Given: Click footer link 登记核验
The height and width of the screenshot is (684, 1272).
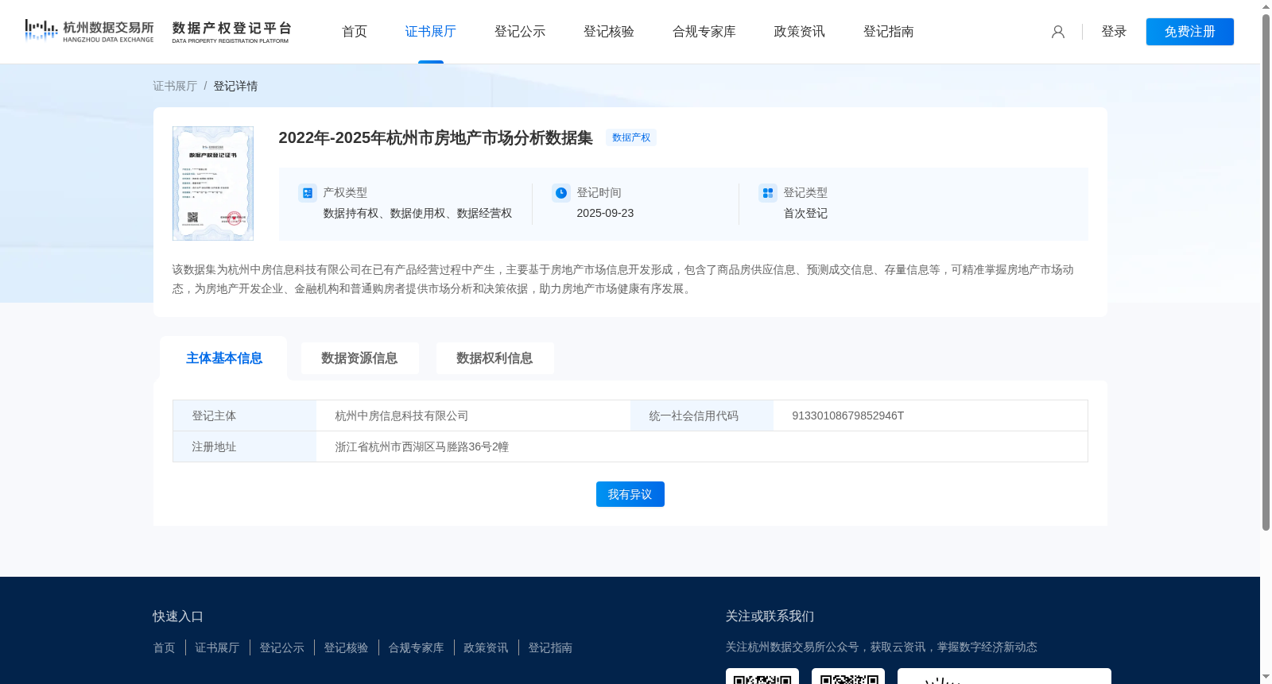Looking at the screenshot, I should tap(346, 647).
